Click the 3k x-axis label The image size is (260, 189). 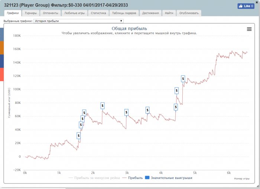[x=127, y=173]
